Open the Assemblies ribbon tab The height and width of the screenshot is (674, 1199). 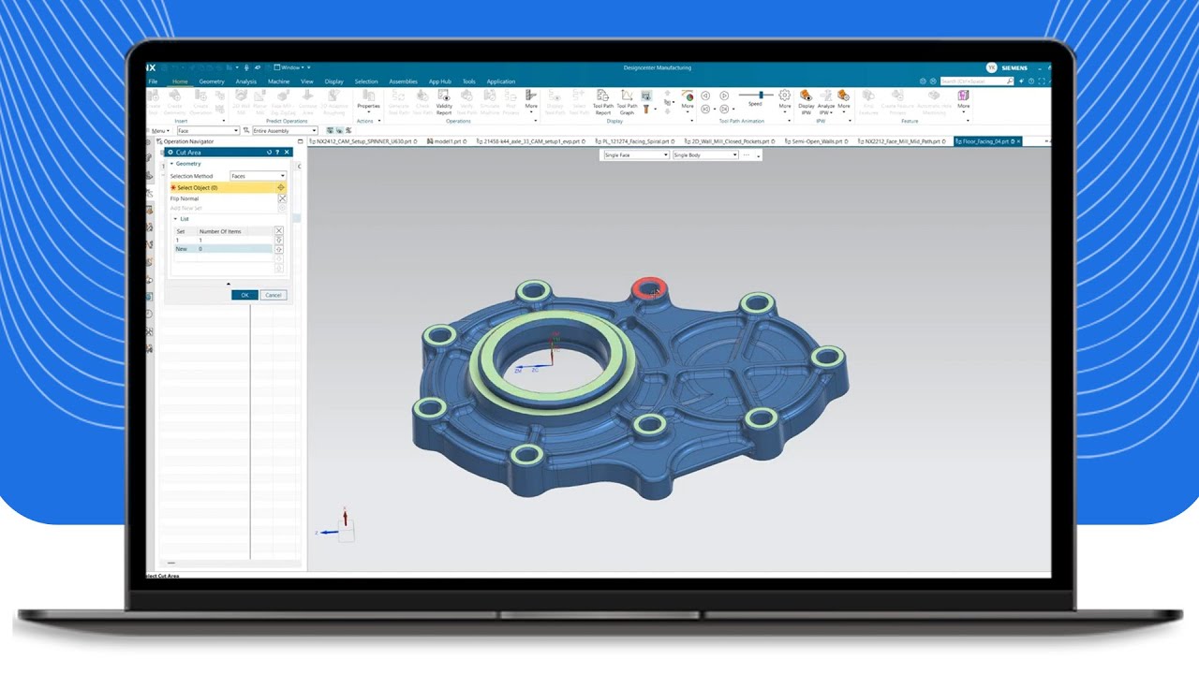click(403, 81)
